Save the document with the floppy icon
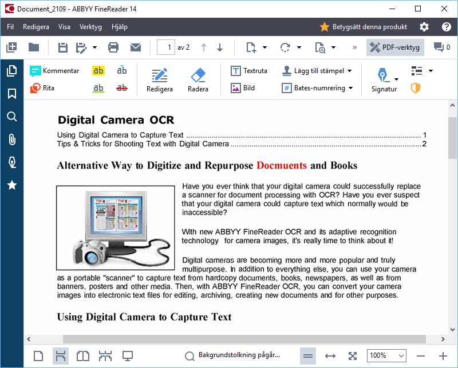Viewport: 458px width, 368px height. (x=62, y=47)
